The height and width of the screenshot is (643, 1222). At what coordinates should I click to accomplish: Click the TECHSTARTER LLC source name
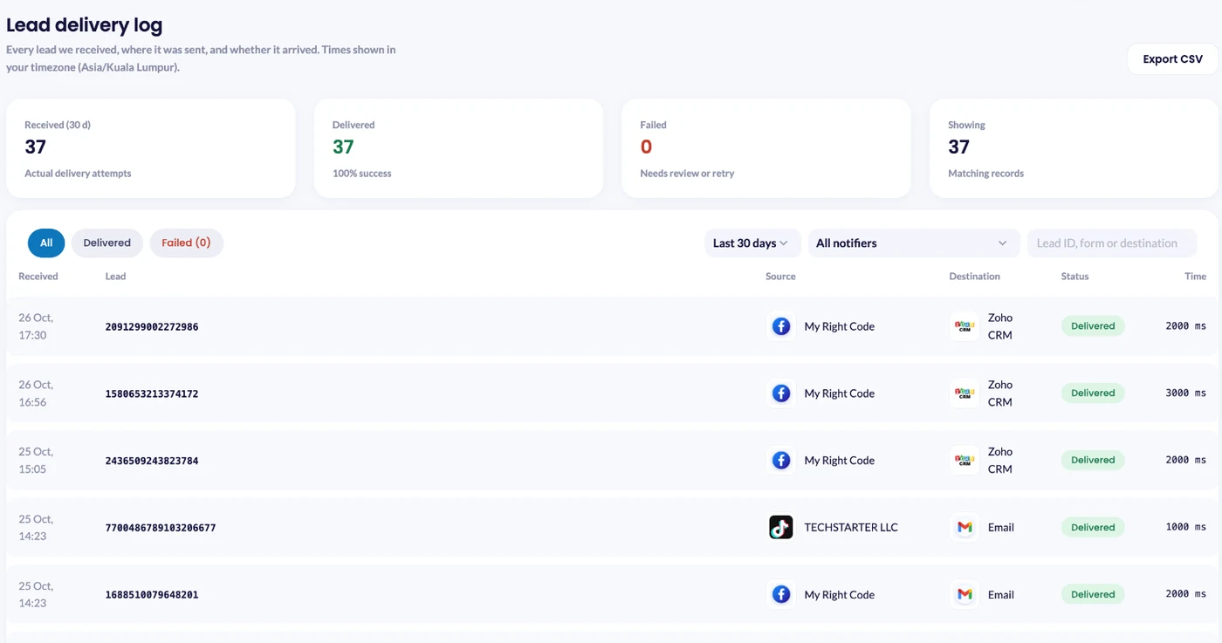tap(851, 527)
